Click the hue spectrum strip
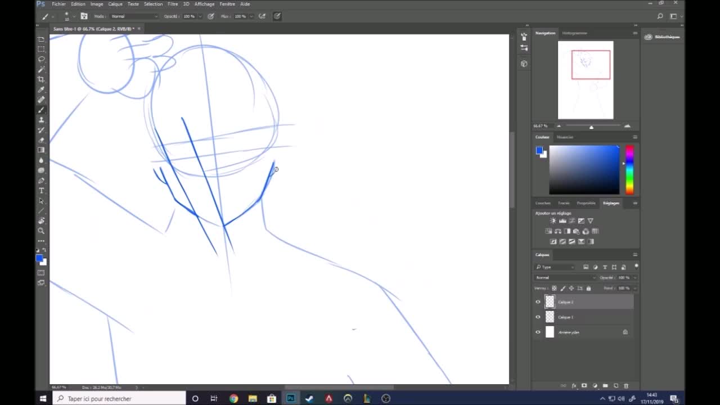Viewport: 720px width, 405px height. point(629,170)
